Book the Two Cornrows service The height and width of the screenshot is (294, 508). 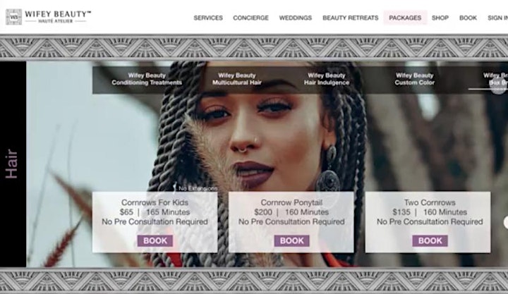430,240
